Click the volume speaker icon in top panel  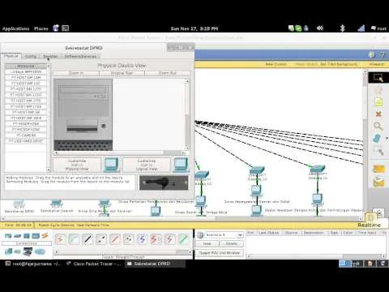click(320, 28)
